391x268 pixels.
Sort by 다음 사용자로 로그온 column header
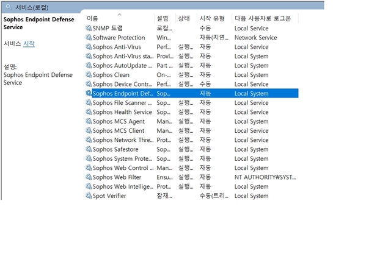263,18
